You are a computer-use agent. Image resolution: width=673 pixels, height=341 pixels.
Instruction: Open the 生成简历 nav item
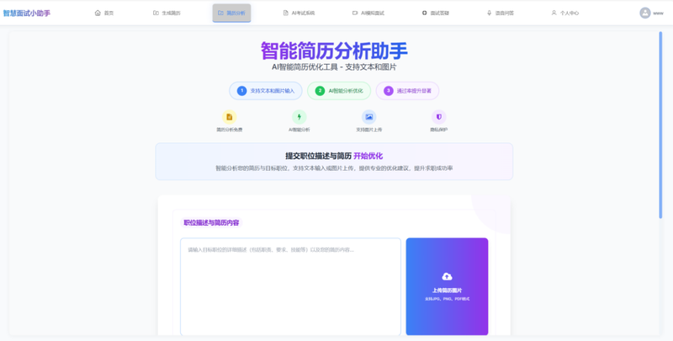(x=167, y=13)
